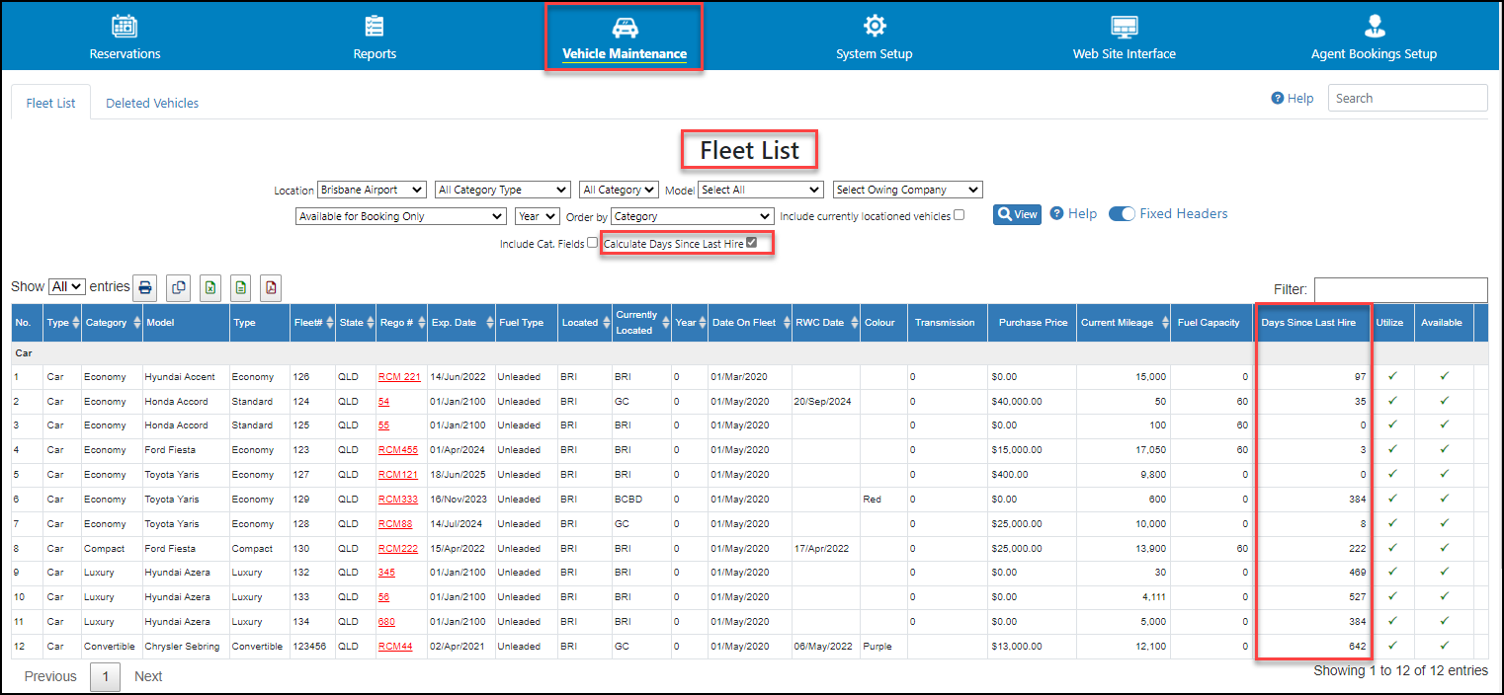
Task: Open the Agent Bookings Setup menu
Action: point(1375,38)
